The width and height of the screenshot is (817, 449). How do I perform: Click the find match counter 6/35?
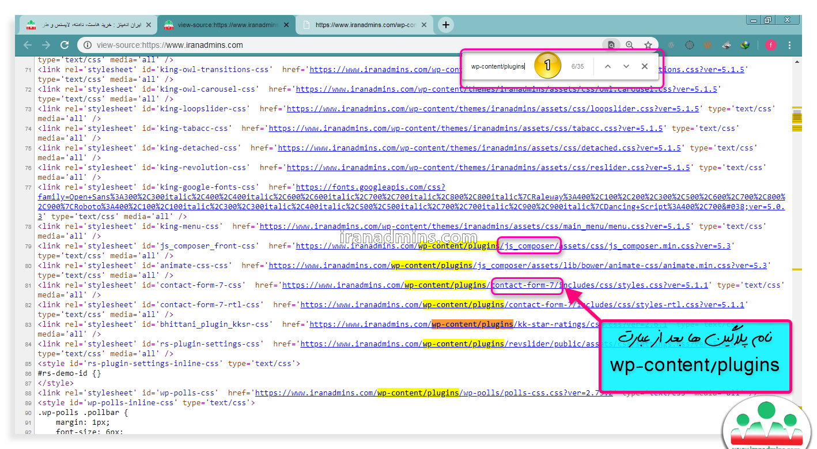pos(577,66)
